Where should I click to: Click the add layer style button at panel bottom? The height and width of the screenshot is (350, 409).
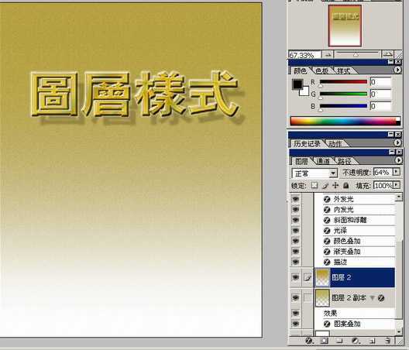click(309, 341)
